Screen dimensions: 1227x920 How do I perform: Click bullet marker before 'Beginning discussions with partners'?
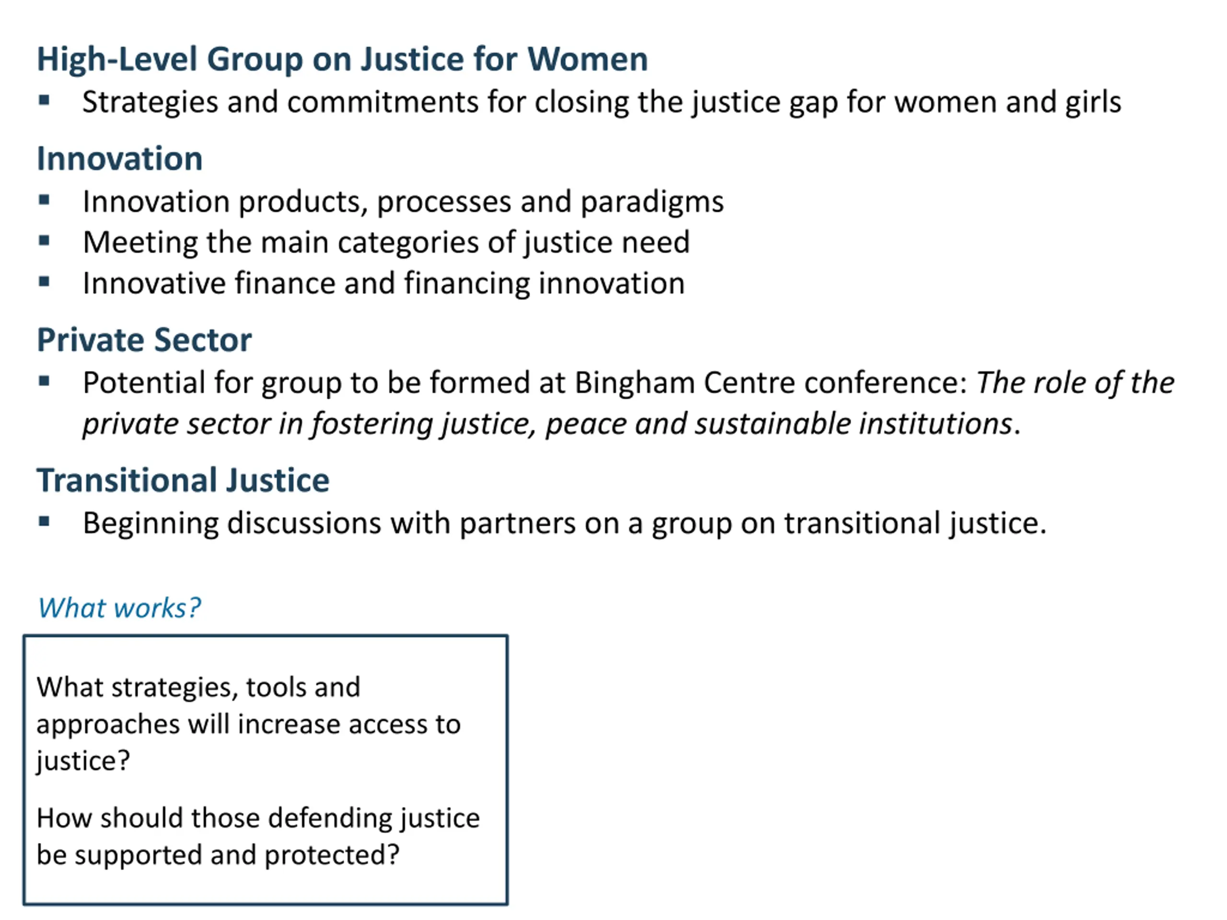[x=45, y=521]
